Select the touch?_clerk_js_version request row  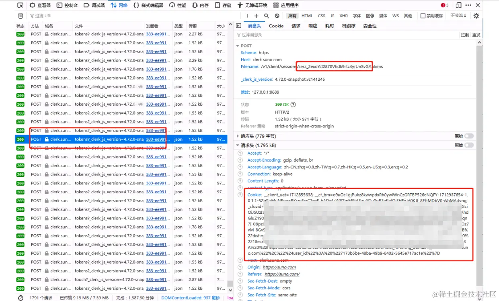pos(121,280)
